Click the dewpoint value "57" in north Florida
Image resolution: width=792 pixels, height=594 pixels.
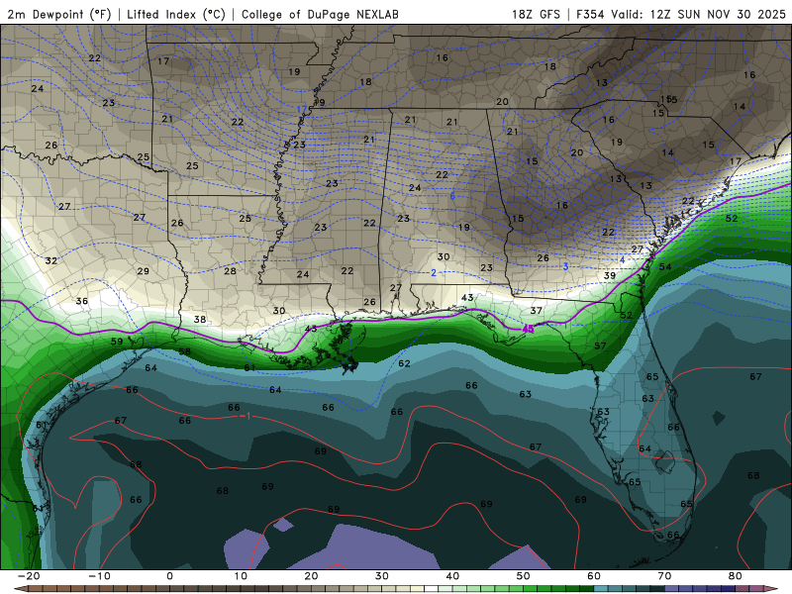600,346
